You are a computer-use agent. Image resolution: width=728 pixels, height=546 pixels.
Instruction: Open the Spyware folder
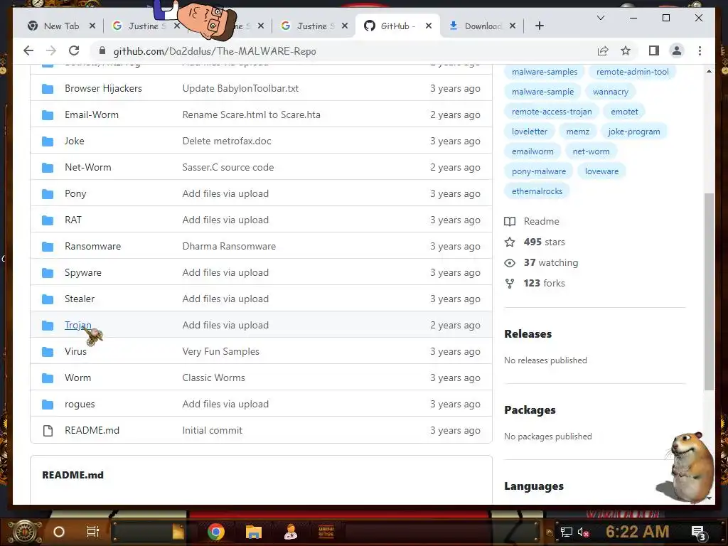[82, 272]
